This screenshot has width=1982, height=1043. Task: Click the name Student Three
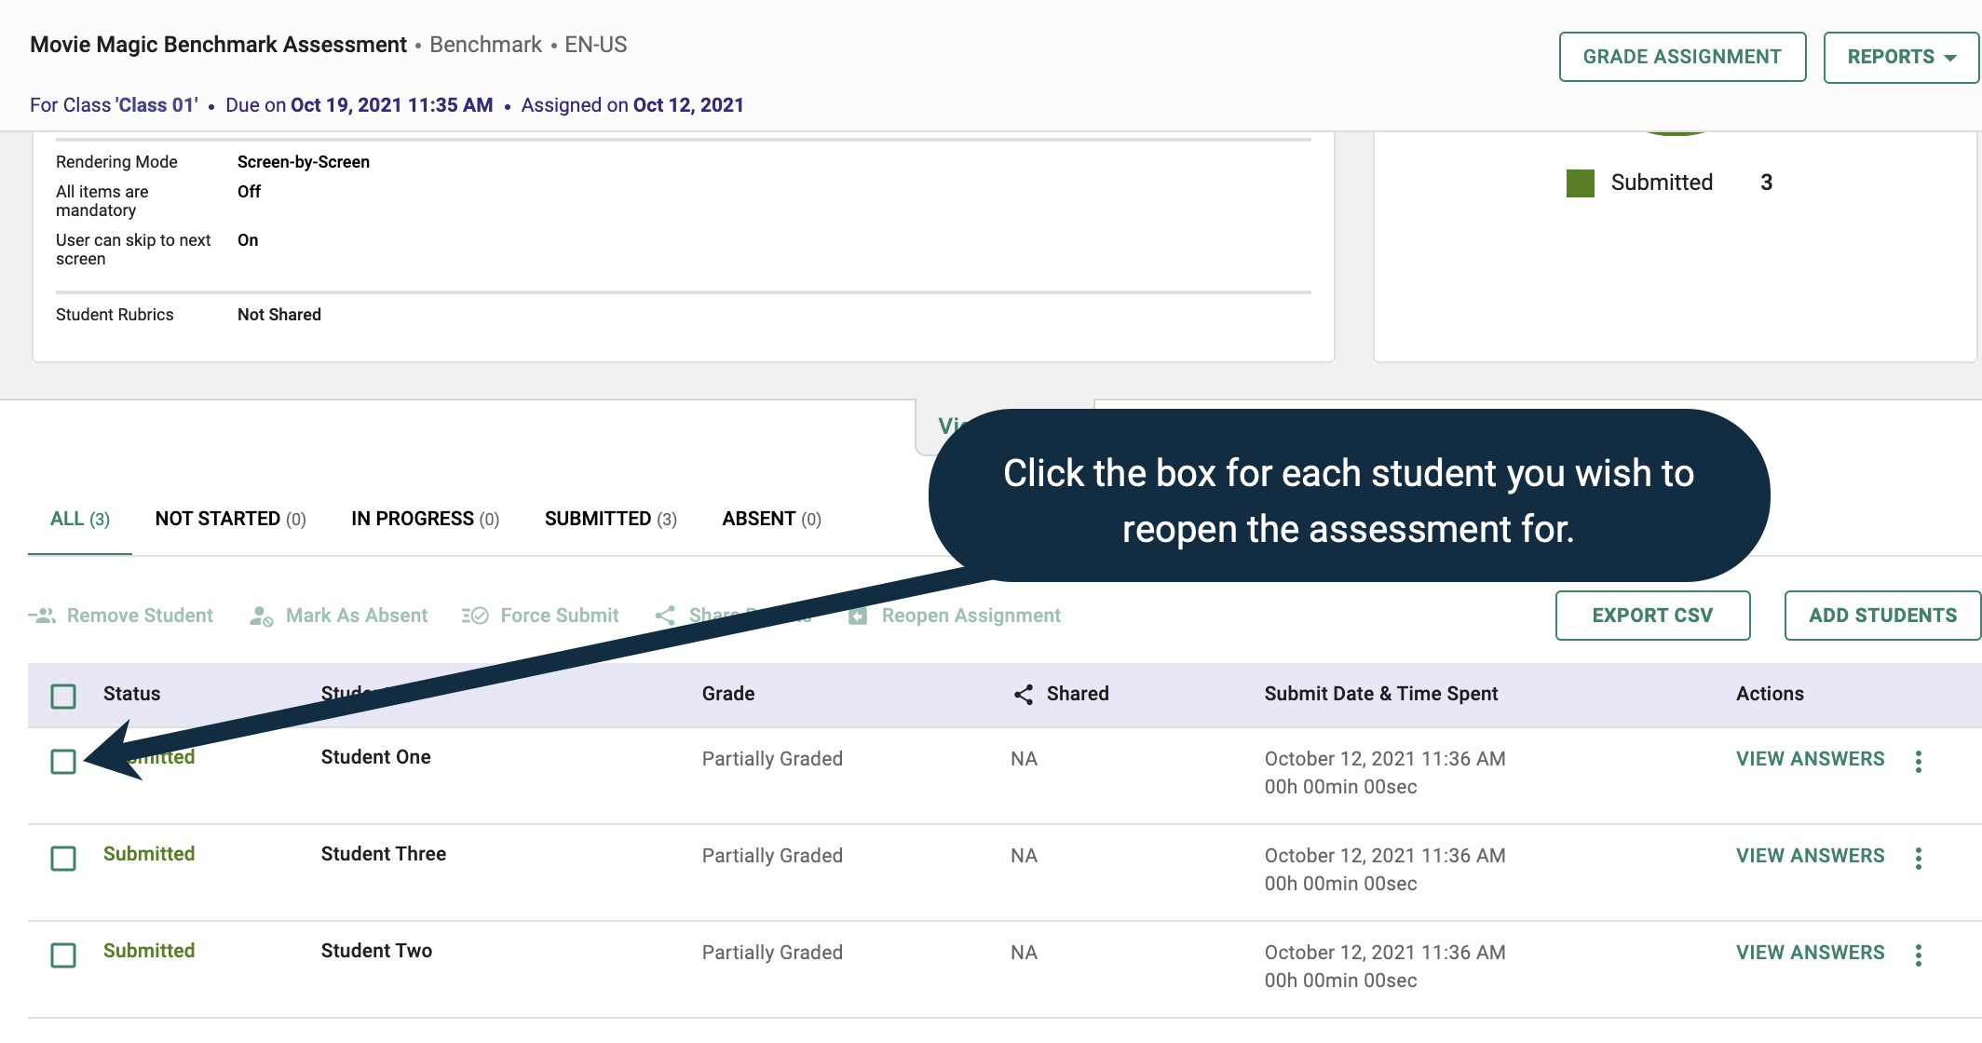384,854
